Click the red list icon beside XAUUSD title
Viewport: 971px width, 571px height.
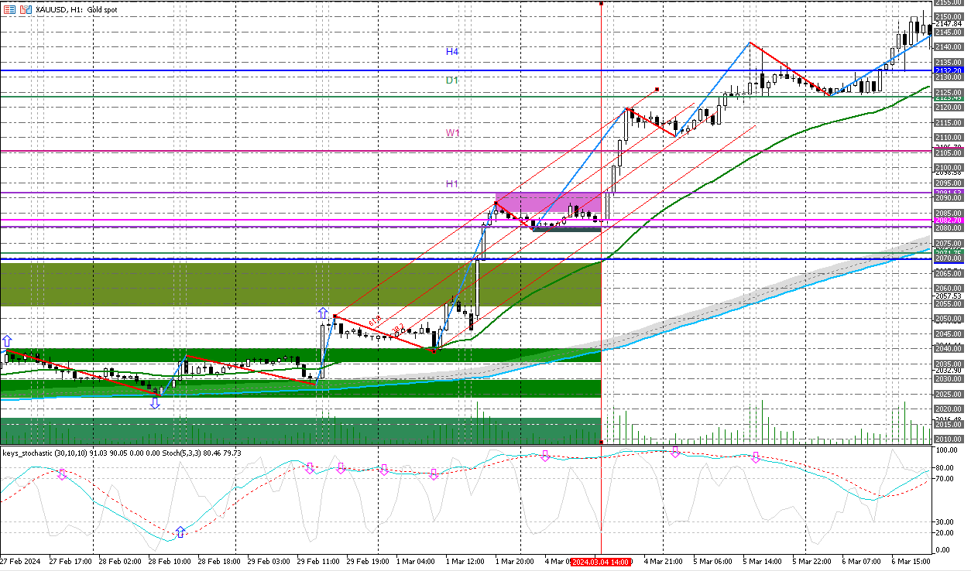coord(8,9)
